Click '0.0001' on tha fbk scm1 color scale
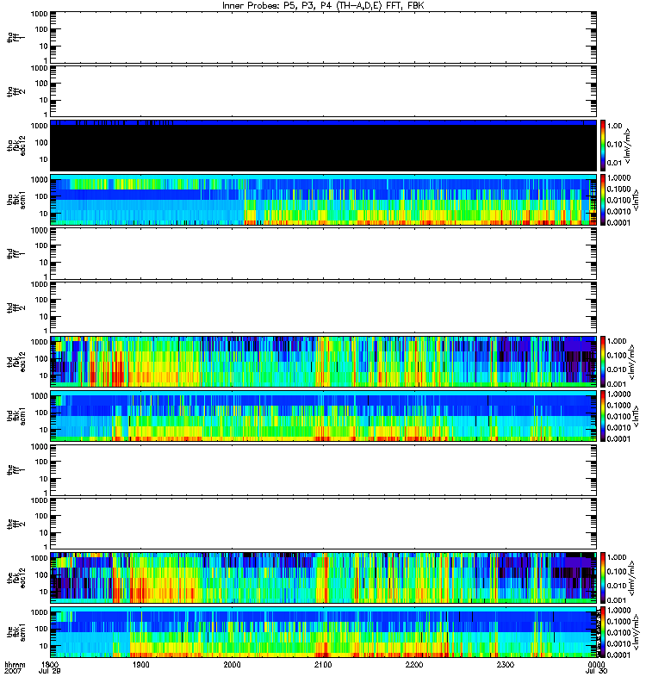The height and width of the screenshot is (689, 646). pyautogui.click(x=618, y=222)
